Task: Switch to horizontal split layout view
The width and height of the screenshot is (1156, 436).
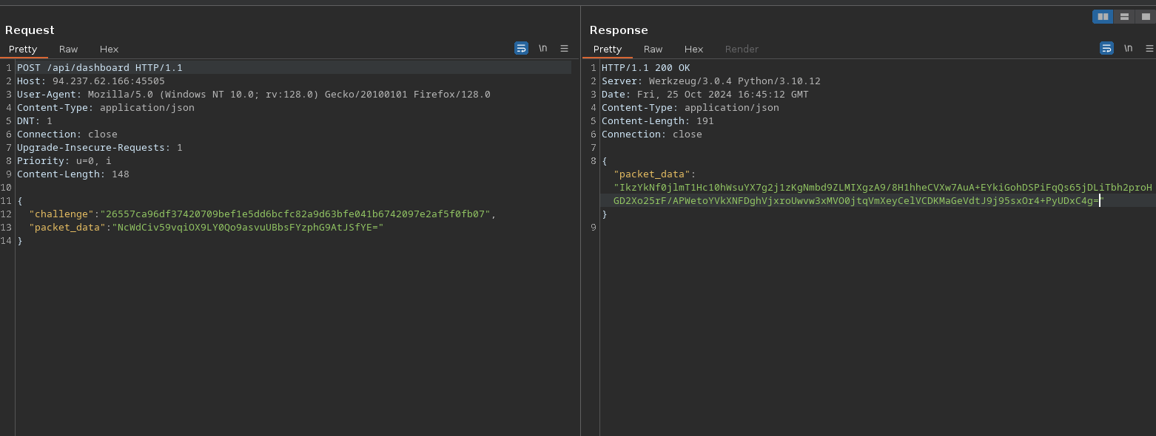Action: [1123, 16]
